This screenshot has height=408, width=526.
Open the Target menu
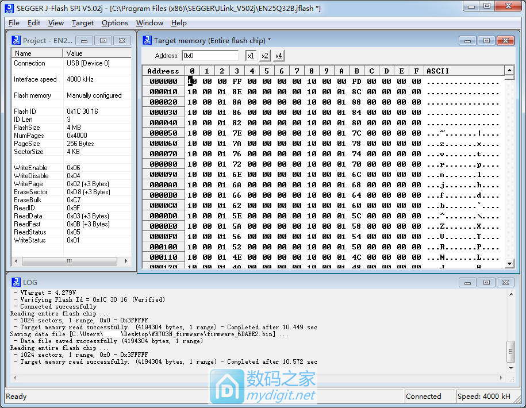[x=83, y=23]
